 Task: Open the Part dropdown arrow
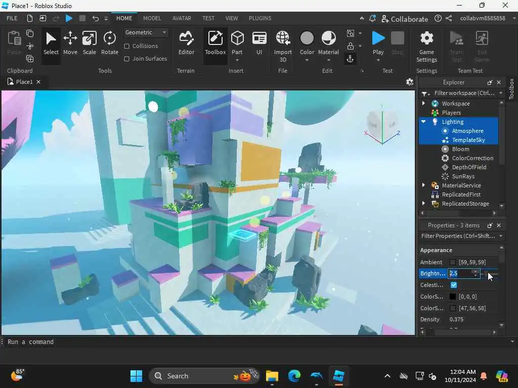[x=237, y=61]
